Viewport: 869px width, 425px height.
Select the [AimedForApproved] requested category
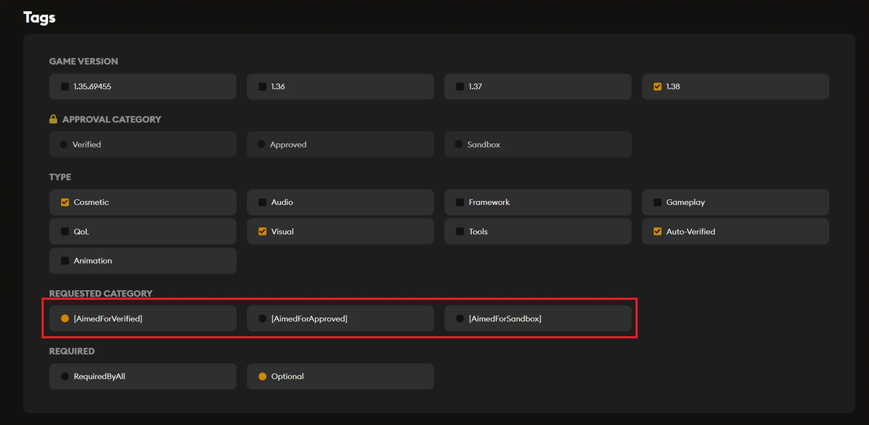pos(262,319)
